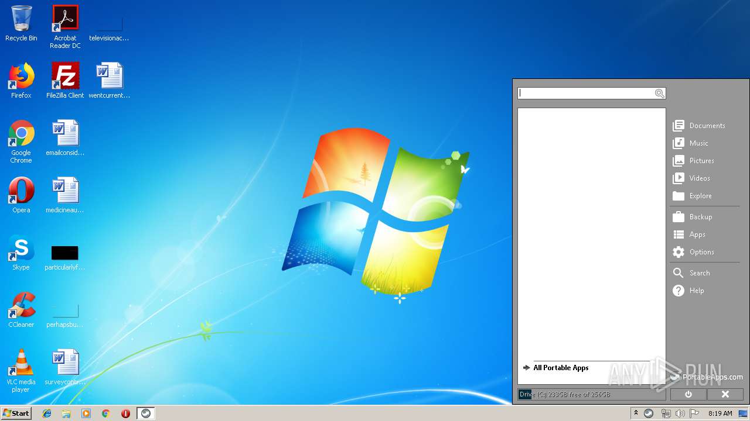Open Recycle Bin desktop icon

pos(21,23)
